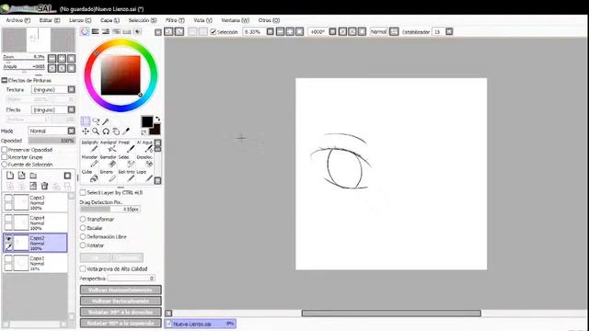Viewport: 589px width, 331px height.
Task: Choose the Bolígrafo pen brush
Action: (x=90, y=146)
